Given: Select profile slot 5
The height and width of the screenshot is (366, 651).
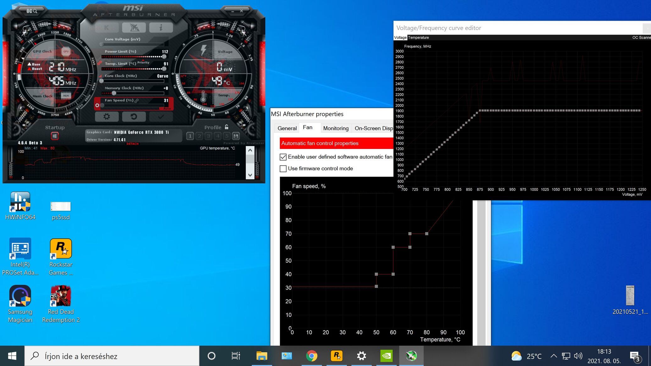Looking at the screenshot, I should 227,136.
